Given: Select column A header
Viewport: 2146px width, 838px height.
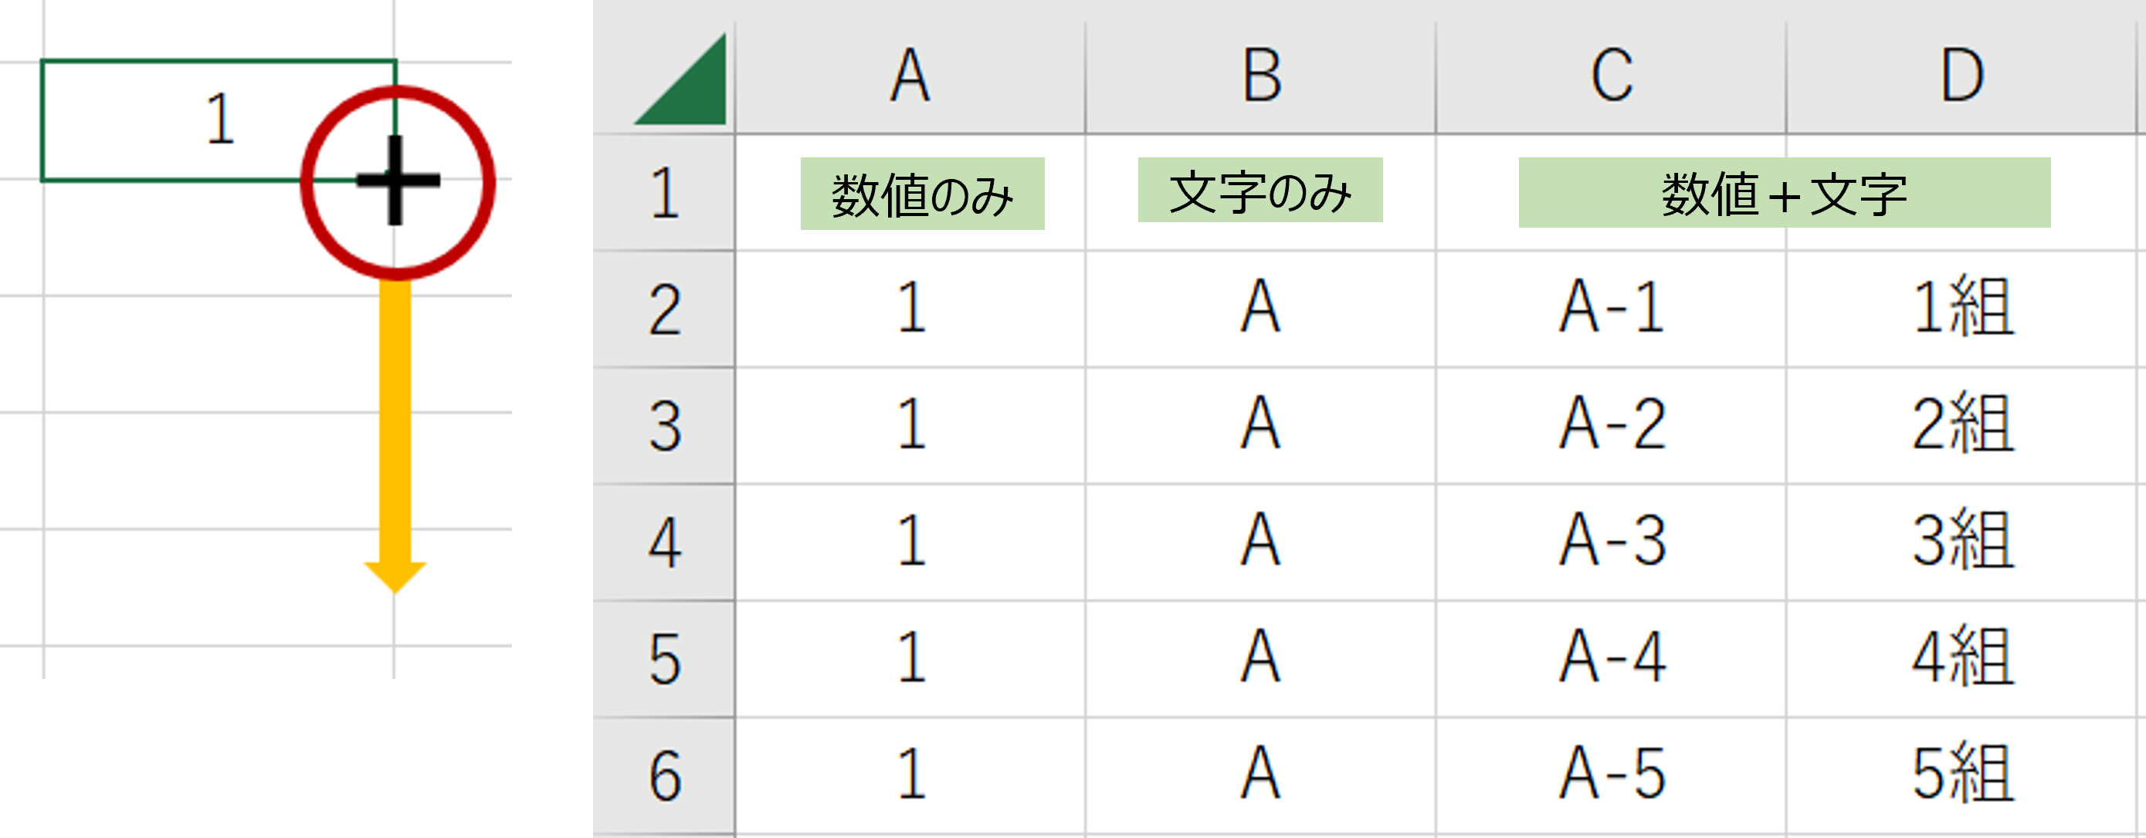Looking at the screenshot, I should coord(910,76).
